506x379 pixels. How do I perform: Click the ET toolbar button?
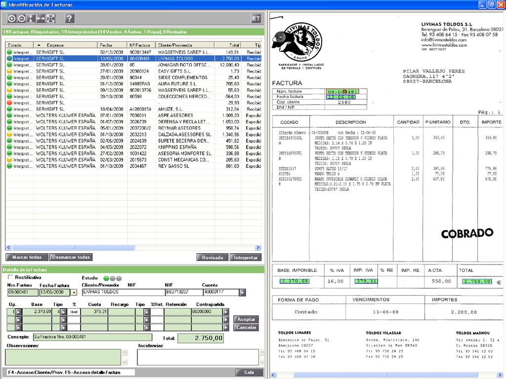pos(256,19)
